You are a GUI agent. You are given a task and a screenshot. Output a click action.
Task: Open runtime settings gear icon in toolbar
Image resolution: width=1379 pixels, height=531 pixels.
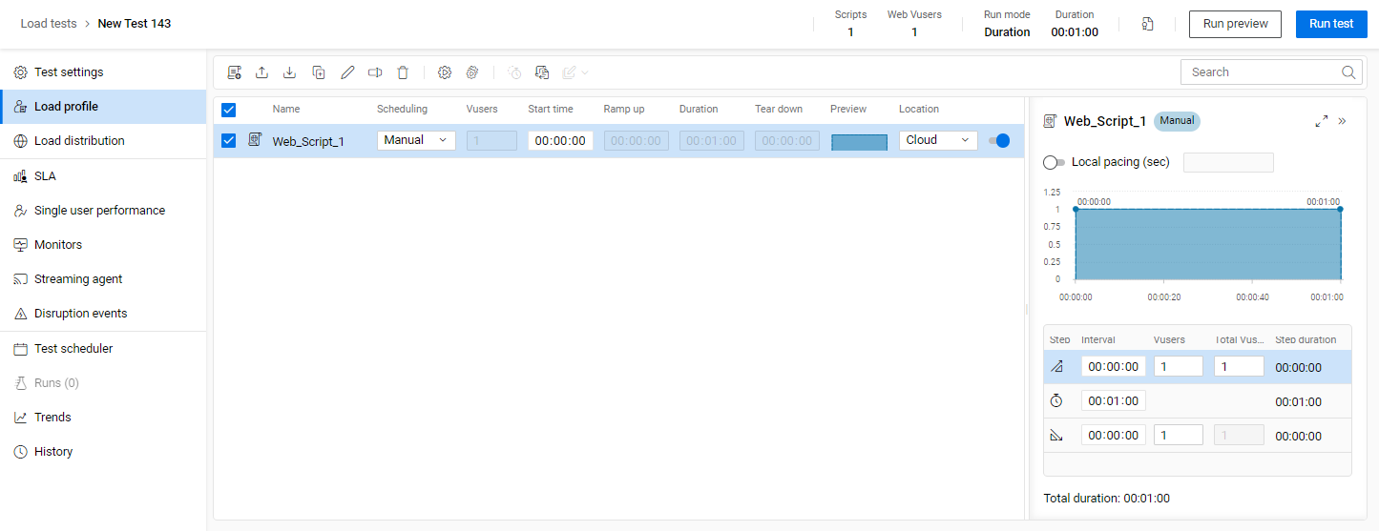point(444,72)
